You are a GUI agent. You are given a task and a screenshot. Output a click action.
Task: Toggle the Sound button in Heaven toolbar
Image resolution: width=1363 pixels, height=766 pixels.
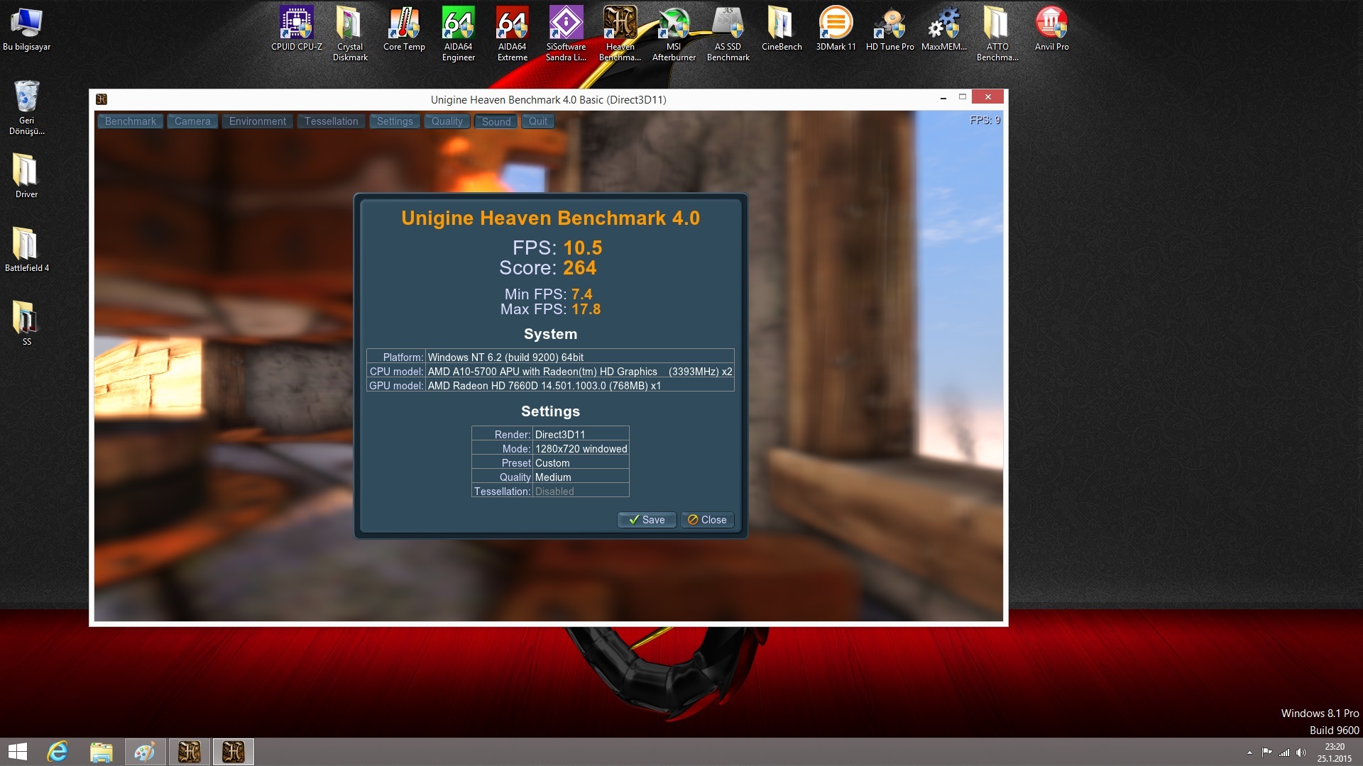coord(496,121)
